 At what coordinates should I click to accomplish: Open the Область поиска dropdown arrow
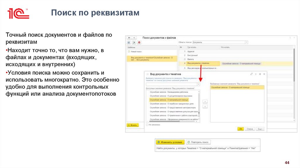pos(246,42)
